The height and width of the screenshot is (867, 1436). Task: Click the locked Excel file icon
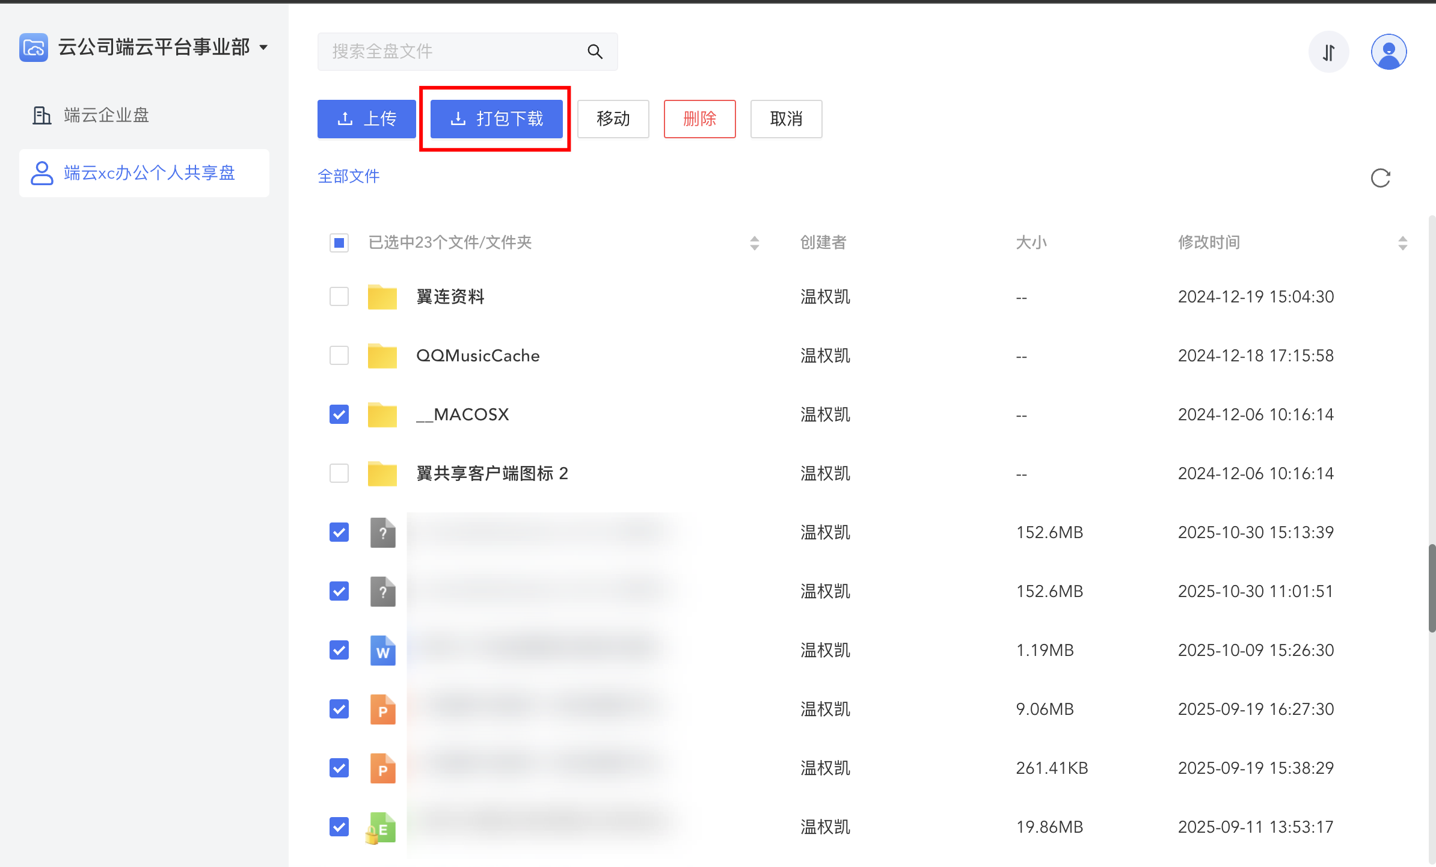pos(381,828)
